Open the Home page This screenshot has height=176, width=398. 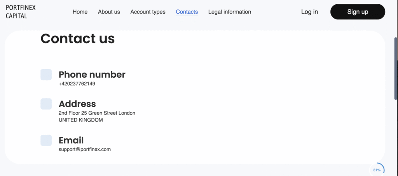pos(80,12)
